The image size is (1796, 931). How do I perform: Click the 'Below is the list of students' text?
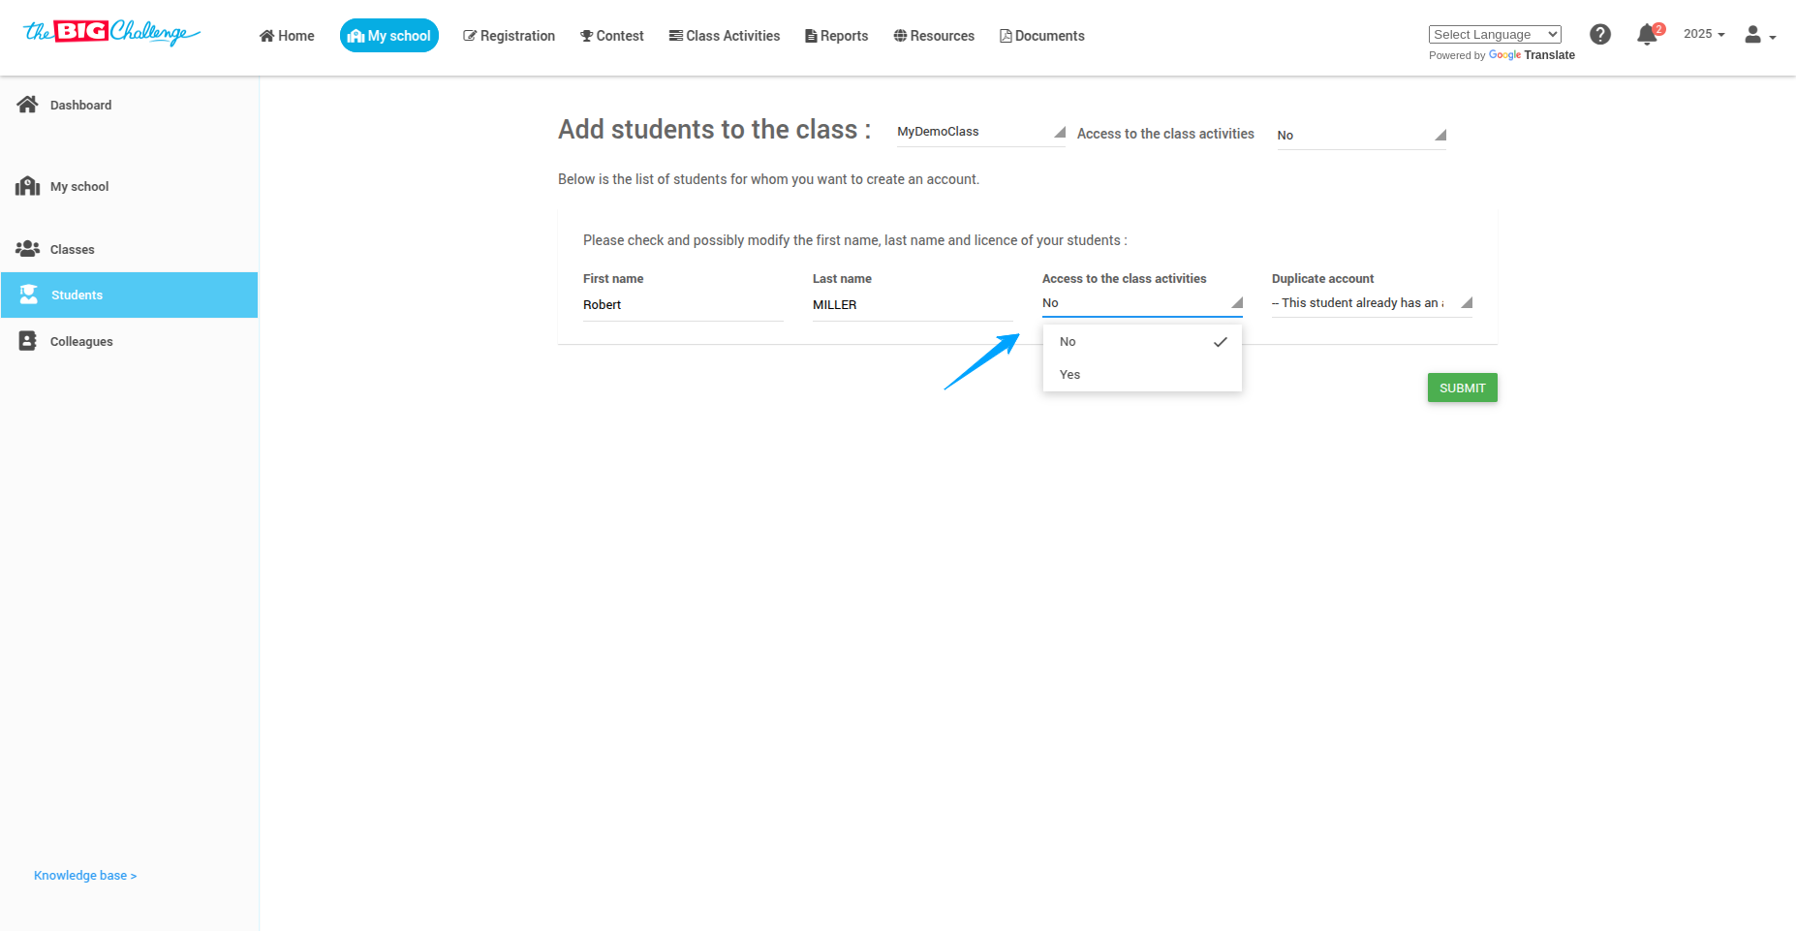pos(768,179)
